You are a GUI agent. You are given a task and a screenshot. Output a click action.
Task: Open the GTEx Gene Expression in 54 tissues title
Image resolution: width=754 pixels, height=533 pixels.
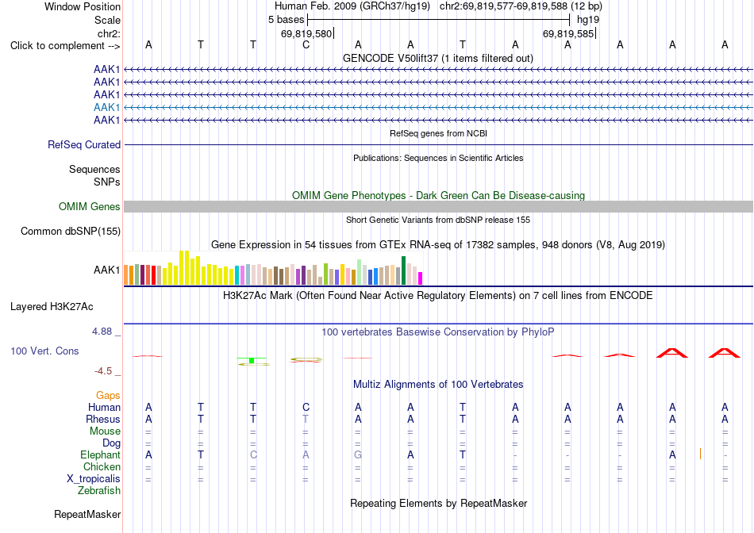coord(438,244)
